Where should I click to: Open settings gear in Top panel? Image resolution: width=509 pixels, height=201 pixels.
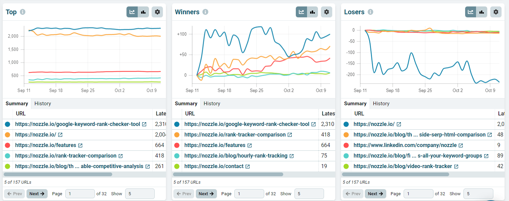click(x=157, y=12)
